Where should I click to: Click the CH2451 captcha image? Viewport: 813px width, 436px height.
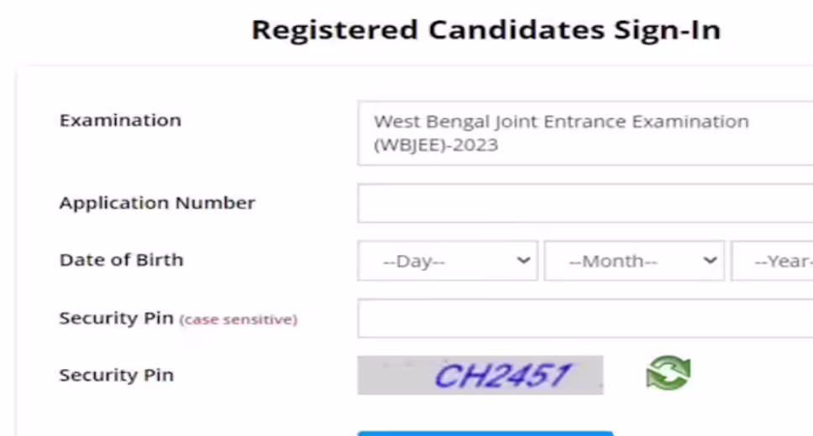coord(480,375)
